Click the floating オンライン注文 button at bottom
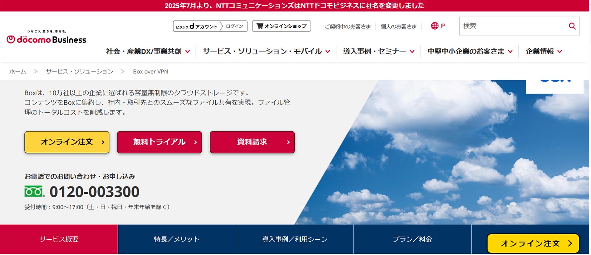The height and width of the screenshot is (255, 591). click(x=533, y=244)
